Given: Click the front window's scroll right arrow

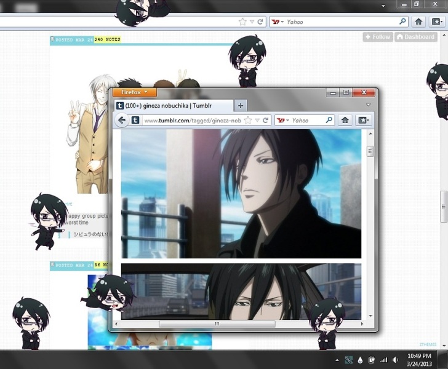Looking at the screenshot, I should [362, 324].
